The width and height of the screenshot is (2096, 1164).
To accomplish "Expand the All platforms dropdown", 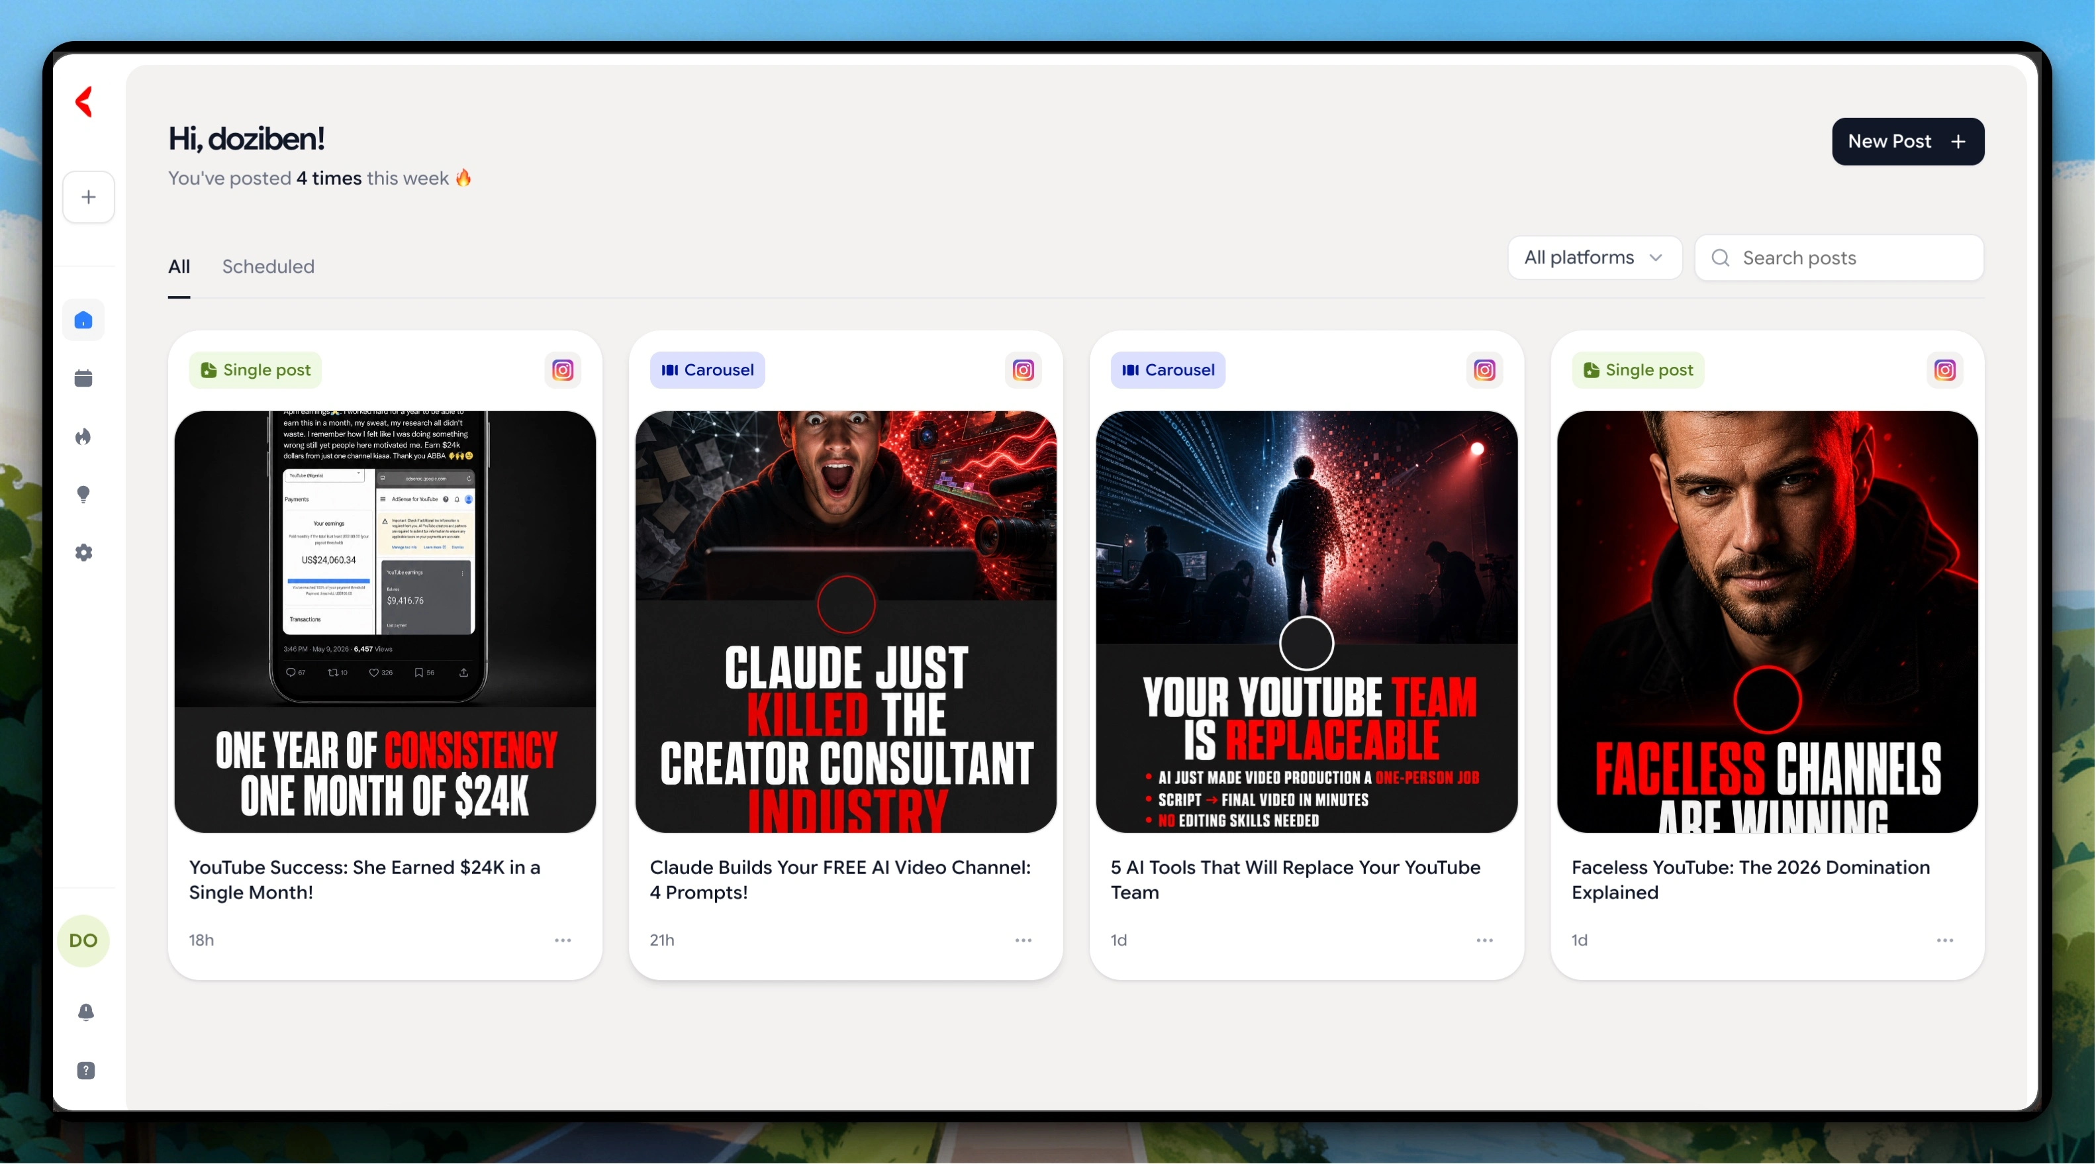I will [1595, 258].
